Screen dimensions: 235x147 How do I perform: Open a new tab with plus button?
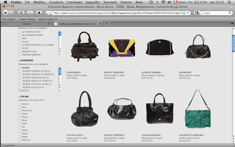107,24
